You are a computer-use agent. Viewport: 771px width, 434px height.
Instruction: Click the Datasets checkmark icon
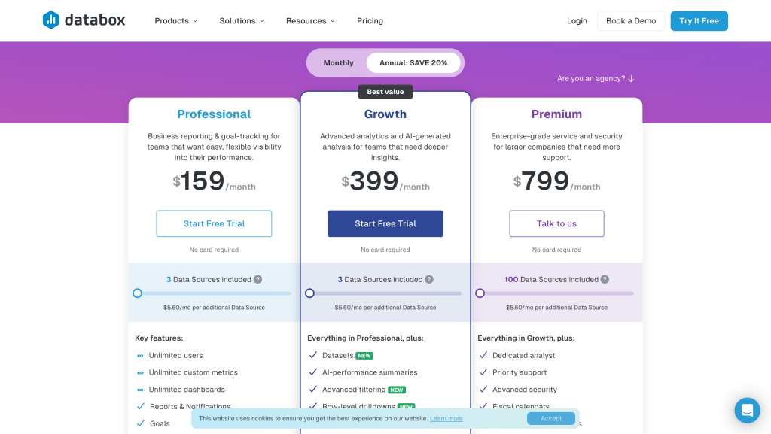tap(313, 355)
